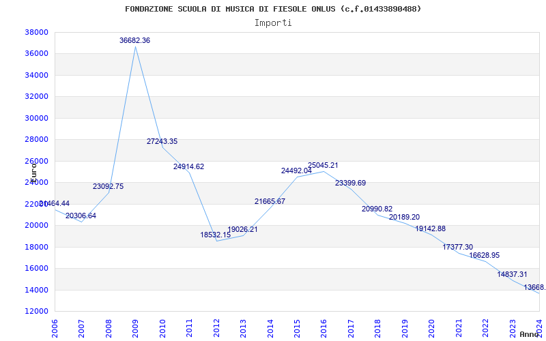The height and width of the screenshot is (341, 546).
Task: Select x-axis year 2019
Action: coord(405,328)
